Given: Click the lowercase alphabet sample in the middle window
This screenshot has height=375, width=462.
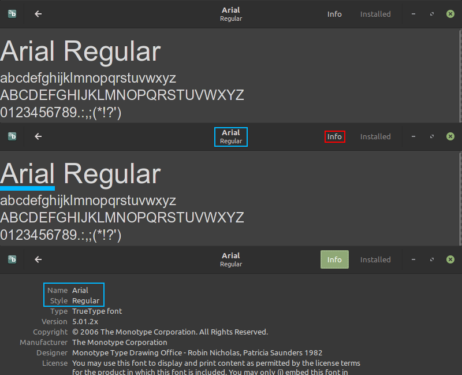Looking at the screenshot, I should 88,201.
